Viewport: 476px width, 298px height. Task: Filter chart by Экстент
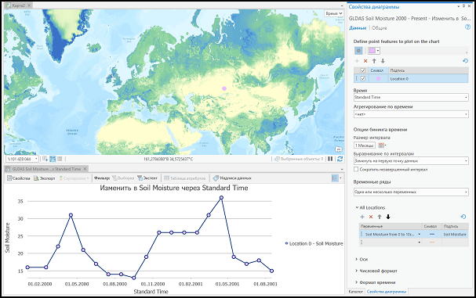pos(147,178)
